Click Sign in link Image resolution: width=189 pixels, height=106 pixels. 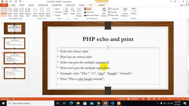point(182,5)
